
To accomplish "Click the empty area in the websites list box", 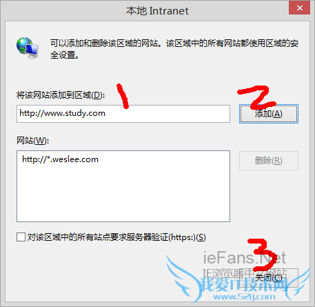I will (x=123, y=193).
